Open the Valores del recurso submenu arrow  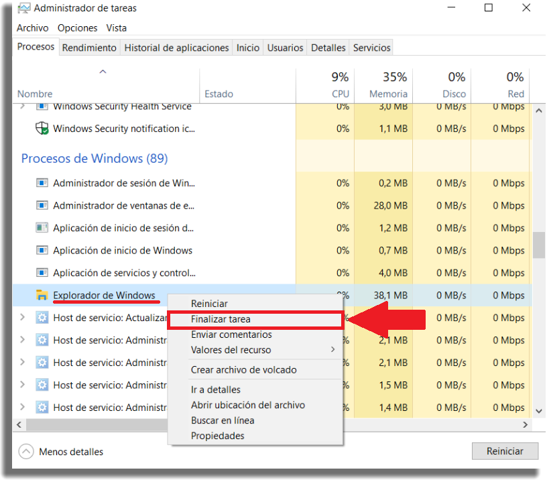[x=332, y=349]
